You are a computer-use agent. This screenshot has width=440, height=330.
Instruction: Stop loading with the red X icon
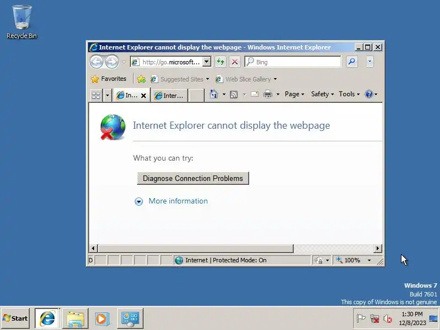click(235, 62)
